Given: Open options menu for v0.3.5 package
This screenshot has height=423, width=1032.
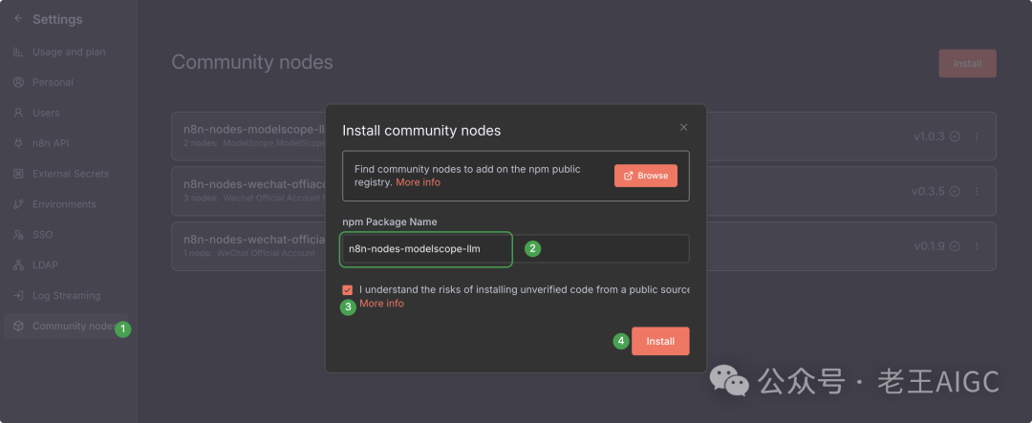Looking at the screenshot, I should point(977,191).
